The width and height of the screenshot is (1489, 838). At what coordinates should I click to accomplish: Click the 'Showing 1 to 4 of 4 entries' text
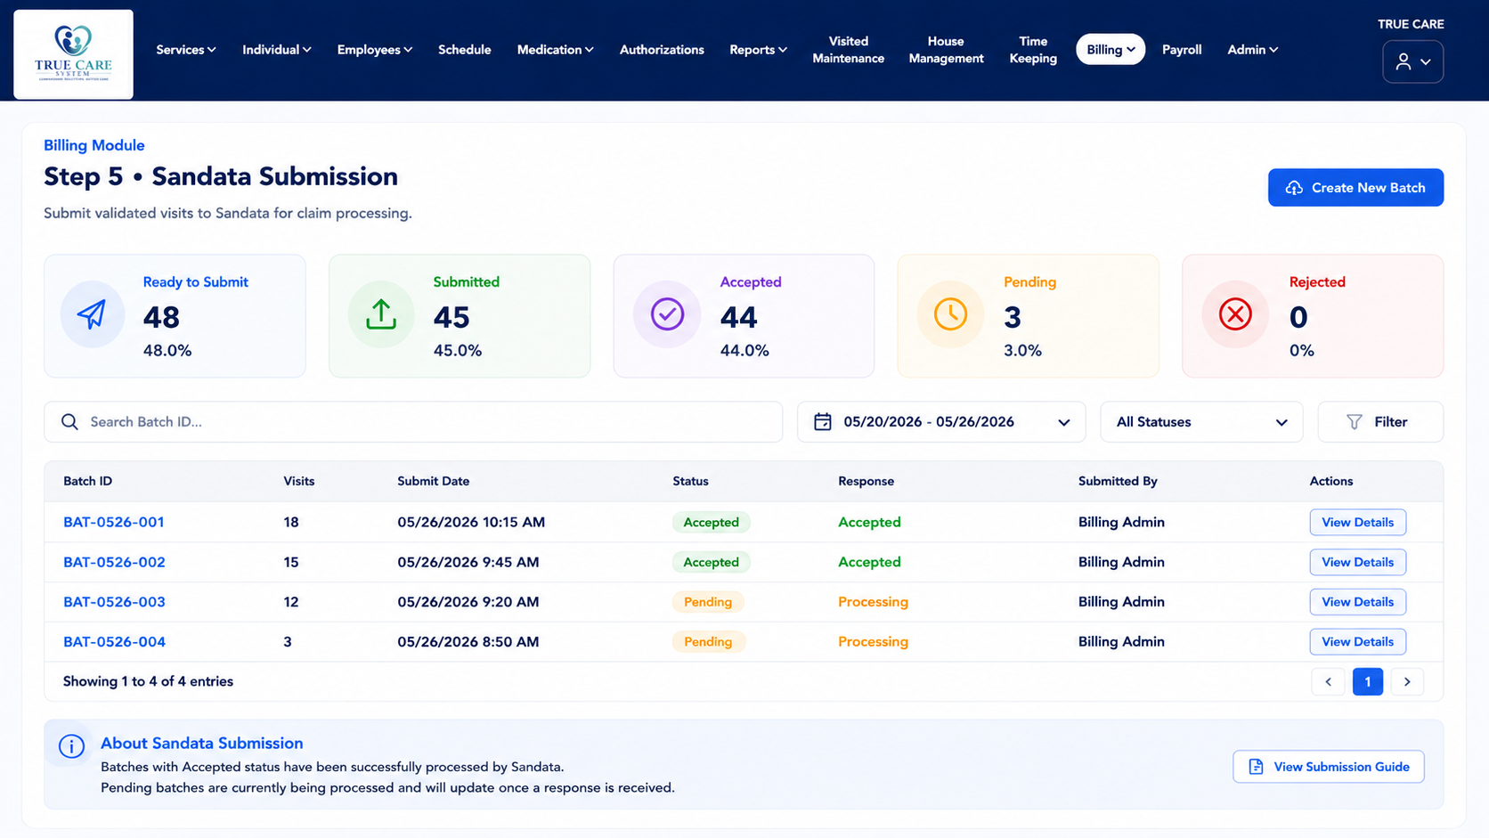(x=148, y=681)
